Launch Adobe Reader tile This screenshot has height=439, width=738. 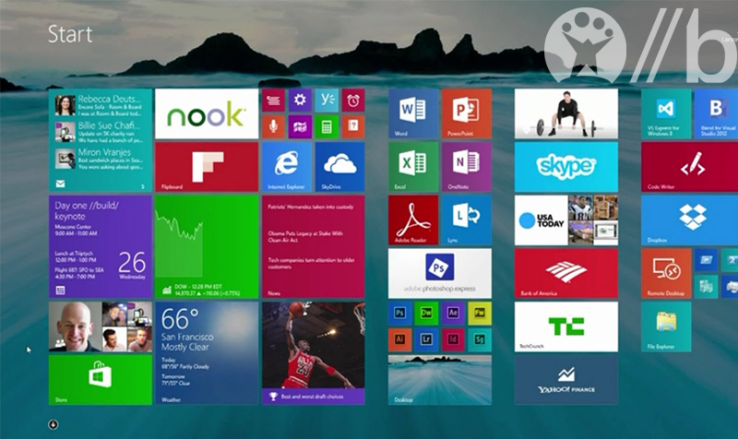click(413, 220)
